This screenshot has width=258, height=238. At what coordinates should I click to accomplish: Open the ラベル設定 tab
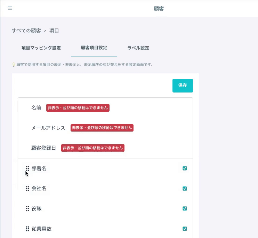[138, 48]
